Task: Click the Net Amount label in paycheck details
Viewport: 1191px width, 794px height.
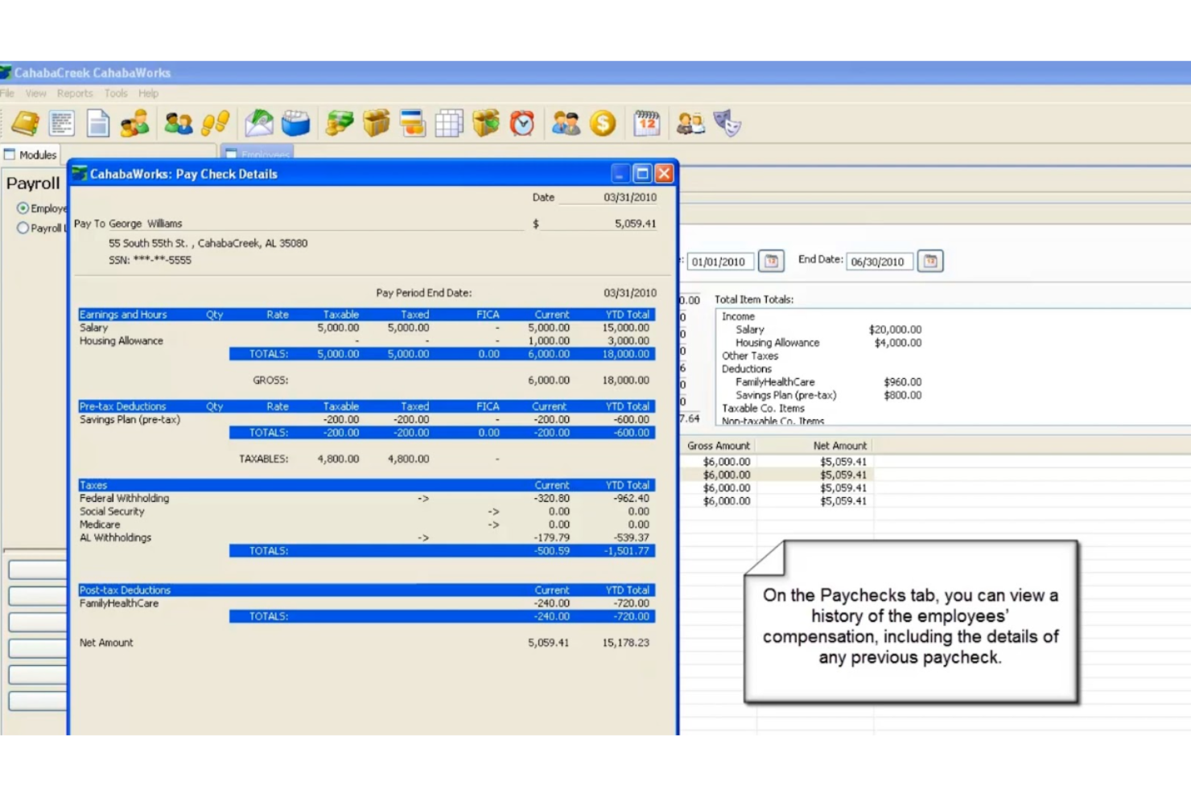Action: [x=106, y=643]
